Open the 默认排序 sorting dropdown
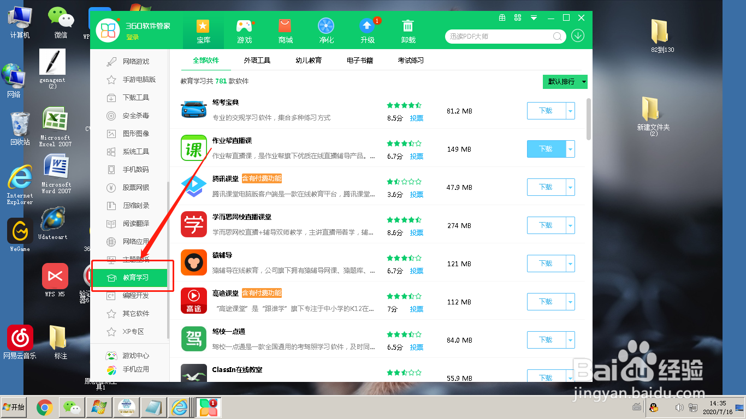Screen dimensions: 746x419 click(564, 82)
